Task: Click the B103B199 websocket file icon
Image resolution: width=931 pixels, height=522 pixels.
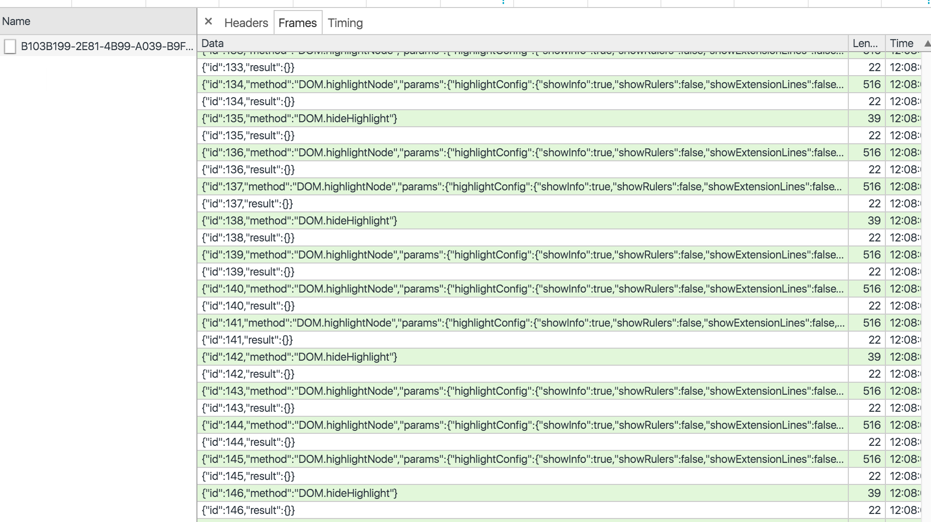Action: tap(10, 47)
